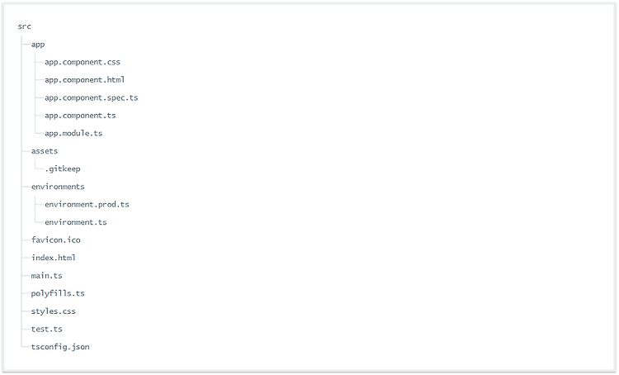This screenshot has width=619, height=375.
Task: Open app.component.html file
Action: point(84,80)
